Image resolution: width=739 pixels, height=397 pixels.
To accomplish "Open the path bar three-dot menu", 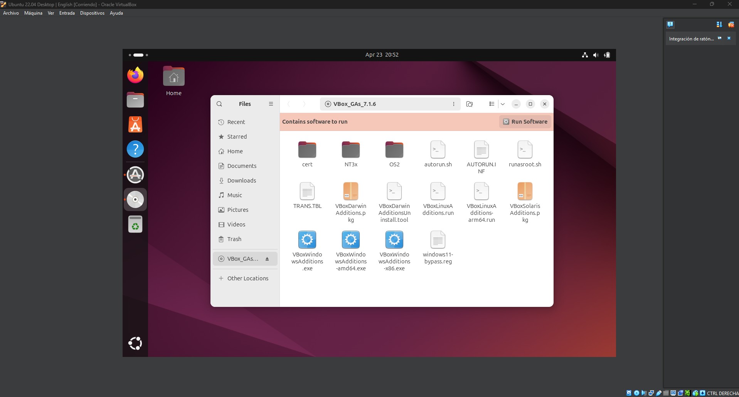I will (454, 104).
